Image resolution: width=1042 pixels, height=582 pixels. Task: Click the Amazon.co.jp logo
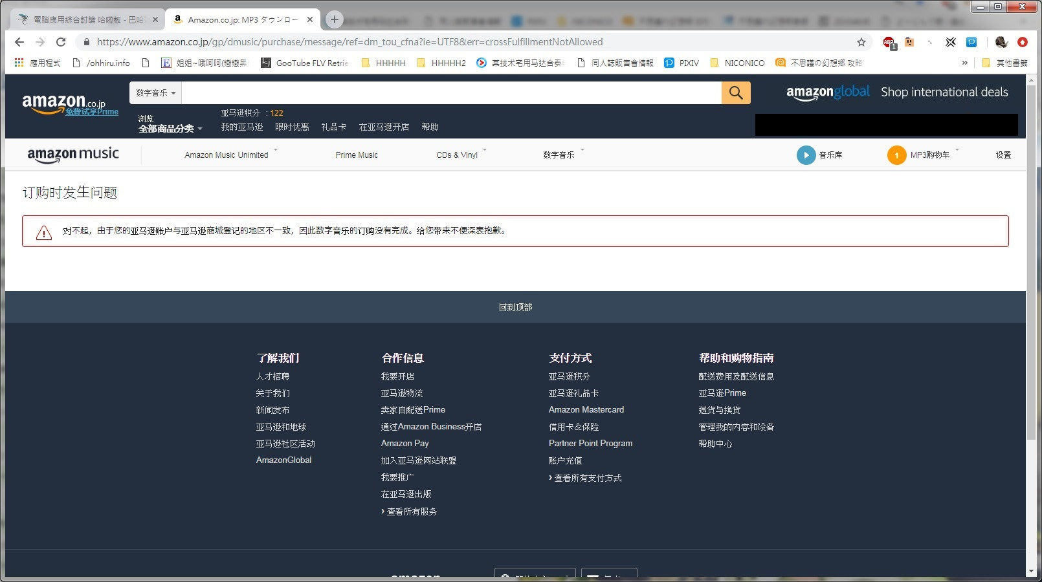pos(63,103)
